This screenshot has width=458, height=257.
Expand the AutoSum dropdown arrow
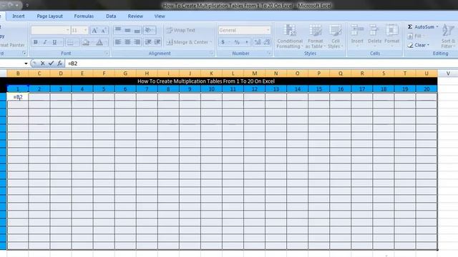[437, 27]
